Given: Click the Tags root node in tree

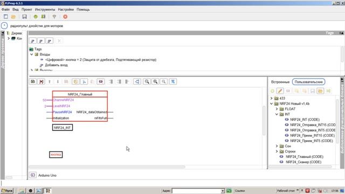Looking at the screenshot, I should coord(38,49).
